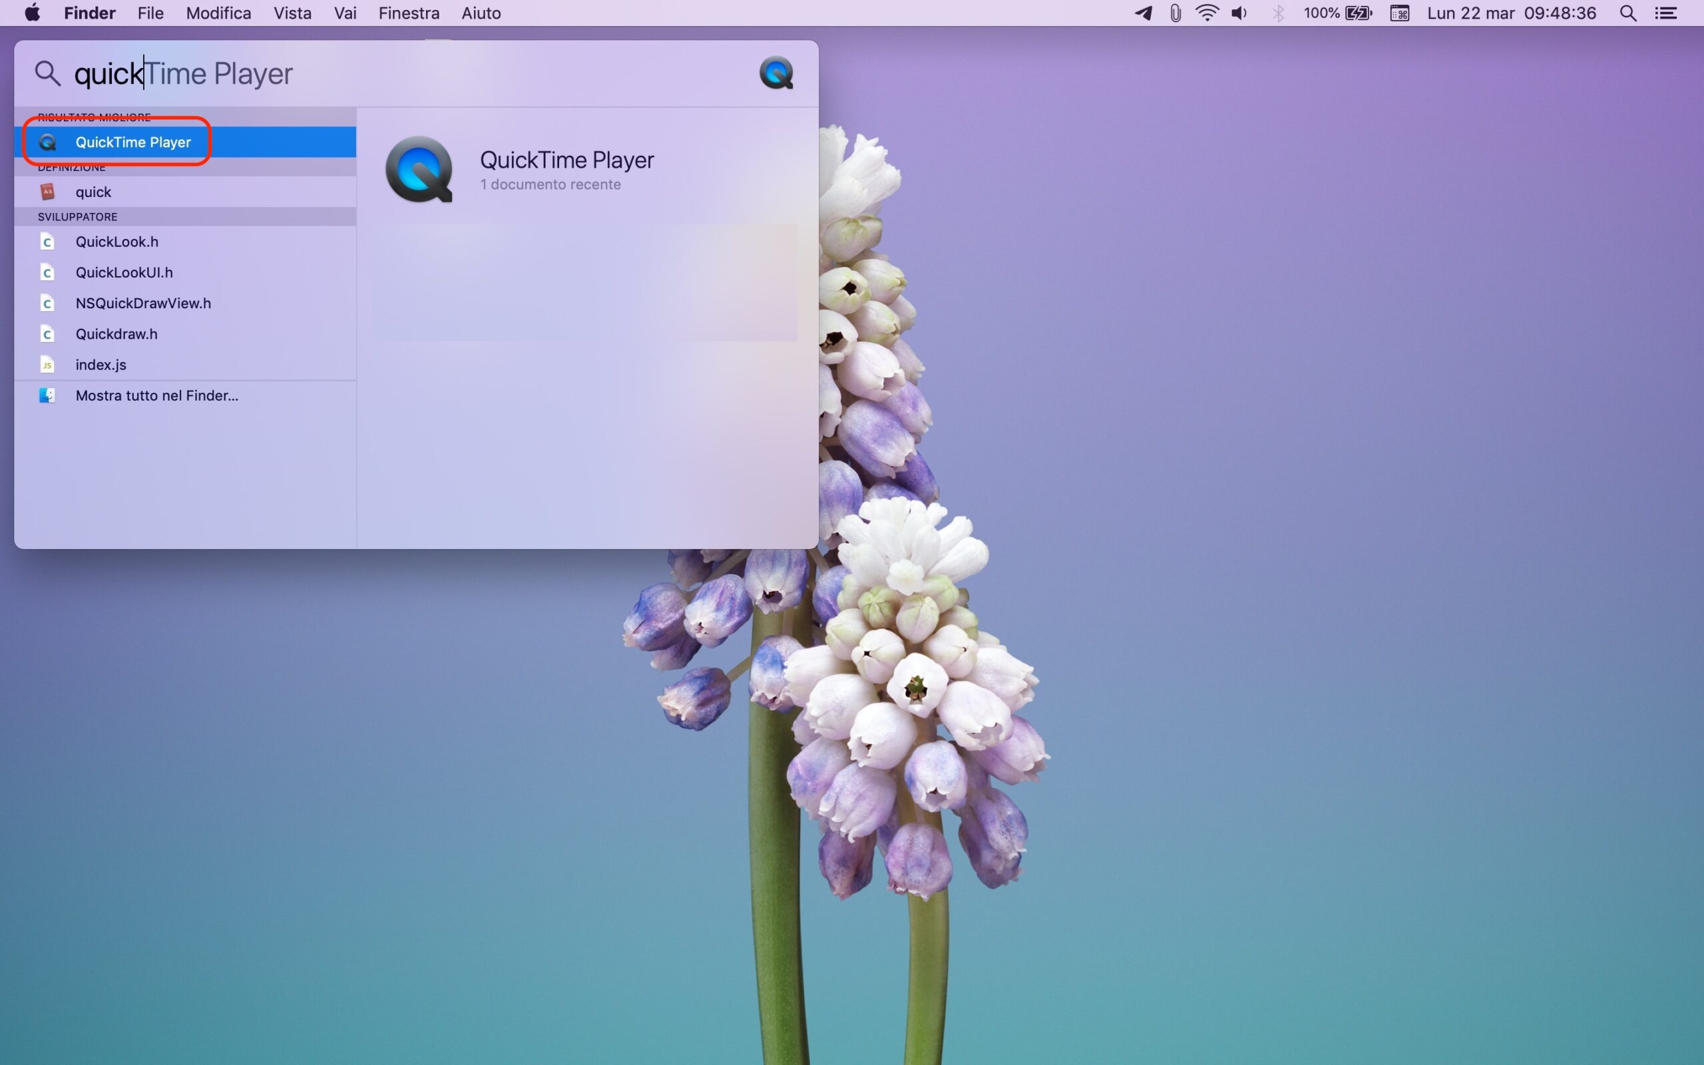Click Mostra tutto nel Finder
1704x1065 pixels.
(x=156, y=396)
